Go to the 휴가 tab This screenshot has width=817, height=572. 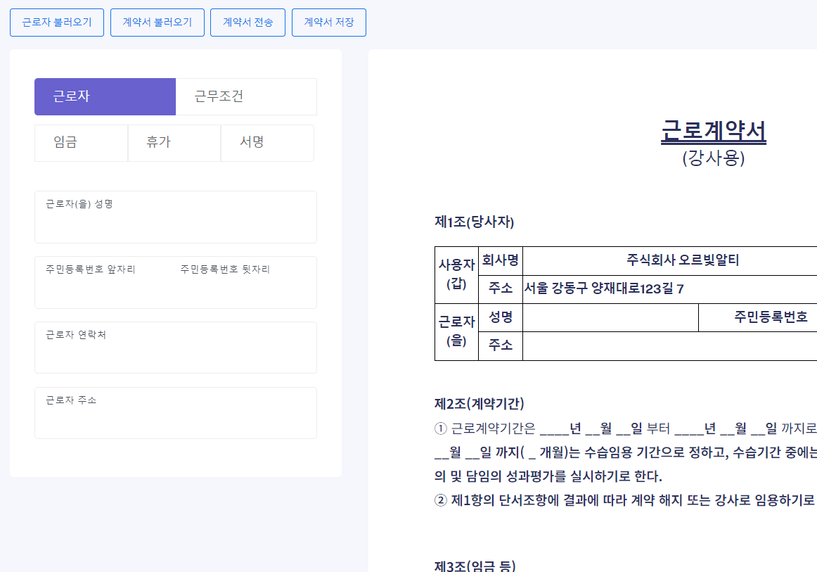point(174,143)
